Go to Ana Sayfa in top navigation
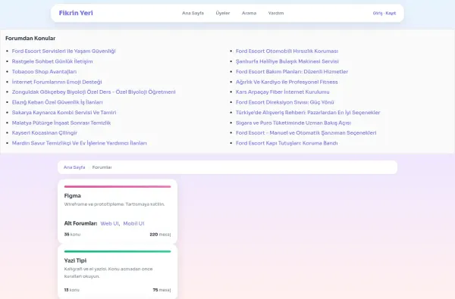This screenshot has width=455, height=299. [193, 13]
